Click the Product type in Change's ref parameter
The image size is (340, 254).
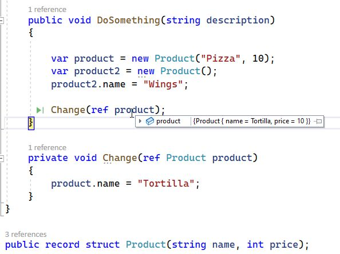tap(186, 158)
